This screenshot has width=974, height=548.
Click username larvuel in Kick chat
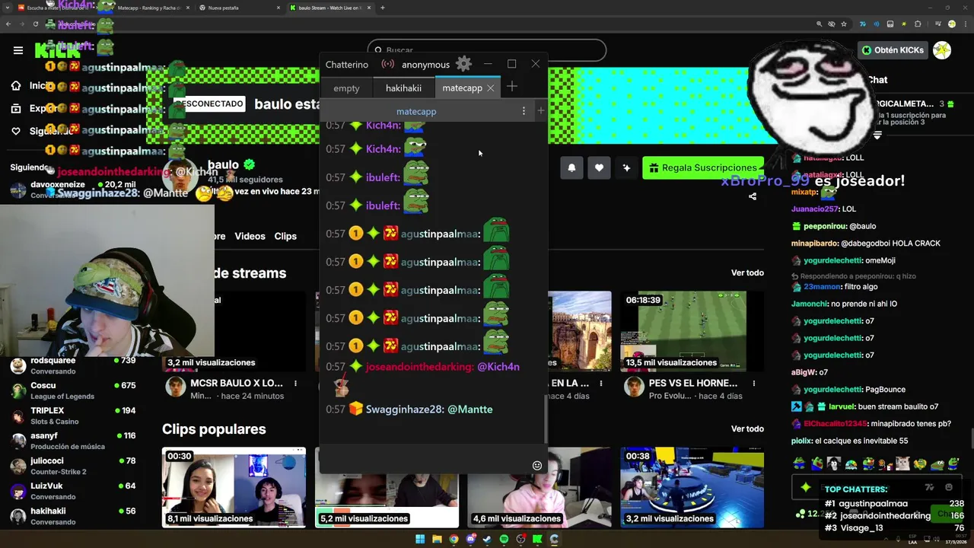[x=842, y=406]
